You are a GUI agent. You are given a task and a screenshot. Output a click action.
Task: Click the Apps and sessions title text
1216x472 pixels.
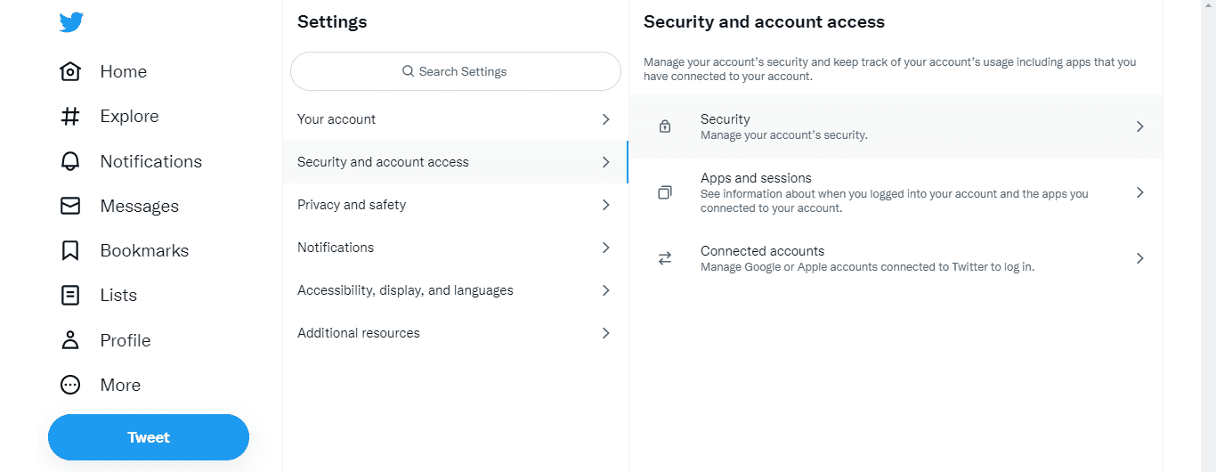pyautogui.click(x=756, y=178)
